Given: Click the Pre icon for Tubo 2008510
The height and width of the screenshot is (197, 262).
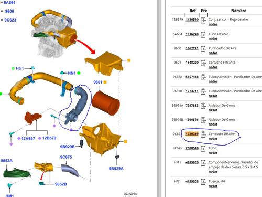Looking at the screenshot, I should click(203, 149).
